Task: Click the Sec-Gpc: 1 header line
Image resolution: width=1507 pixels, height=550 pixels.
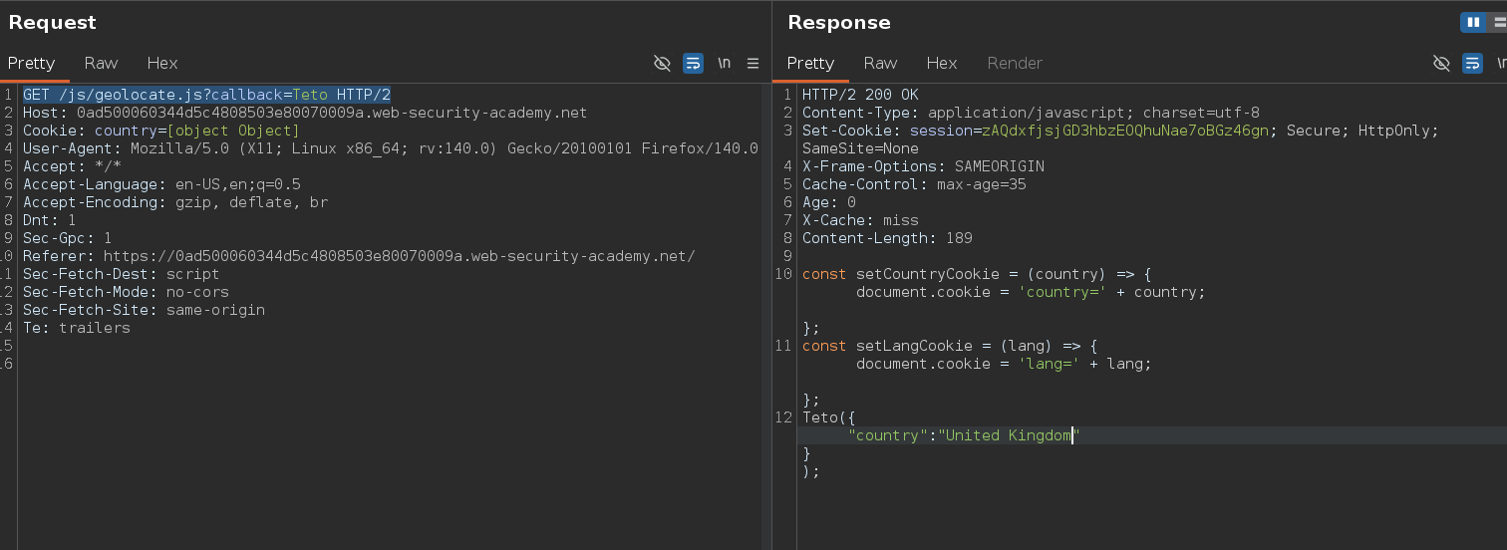Action: [68, 238]
